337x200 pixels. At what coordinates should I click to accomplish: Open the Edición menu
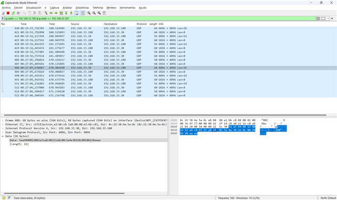18,8
